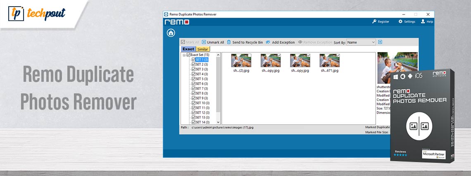The width and height of the screenshot is (471, 176).
Task: Open Settings via the gear icon
Action: point(400,21)
